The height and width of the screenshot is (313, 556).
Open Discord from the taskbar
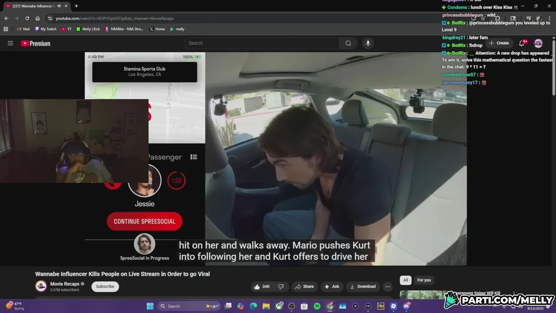[406, 306]
